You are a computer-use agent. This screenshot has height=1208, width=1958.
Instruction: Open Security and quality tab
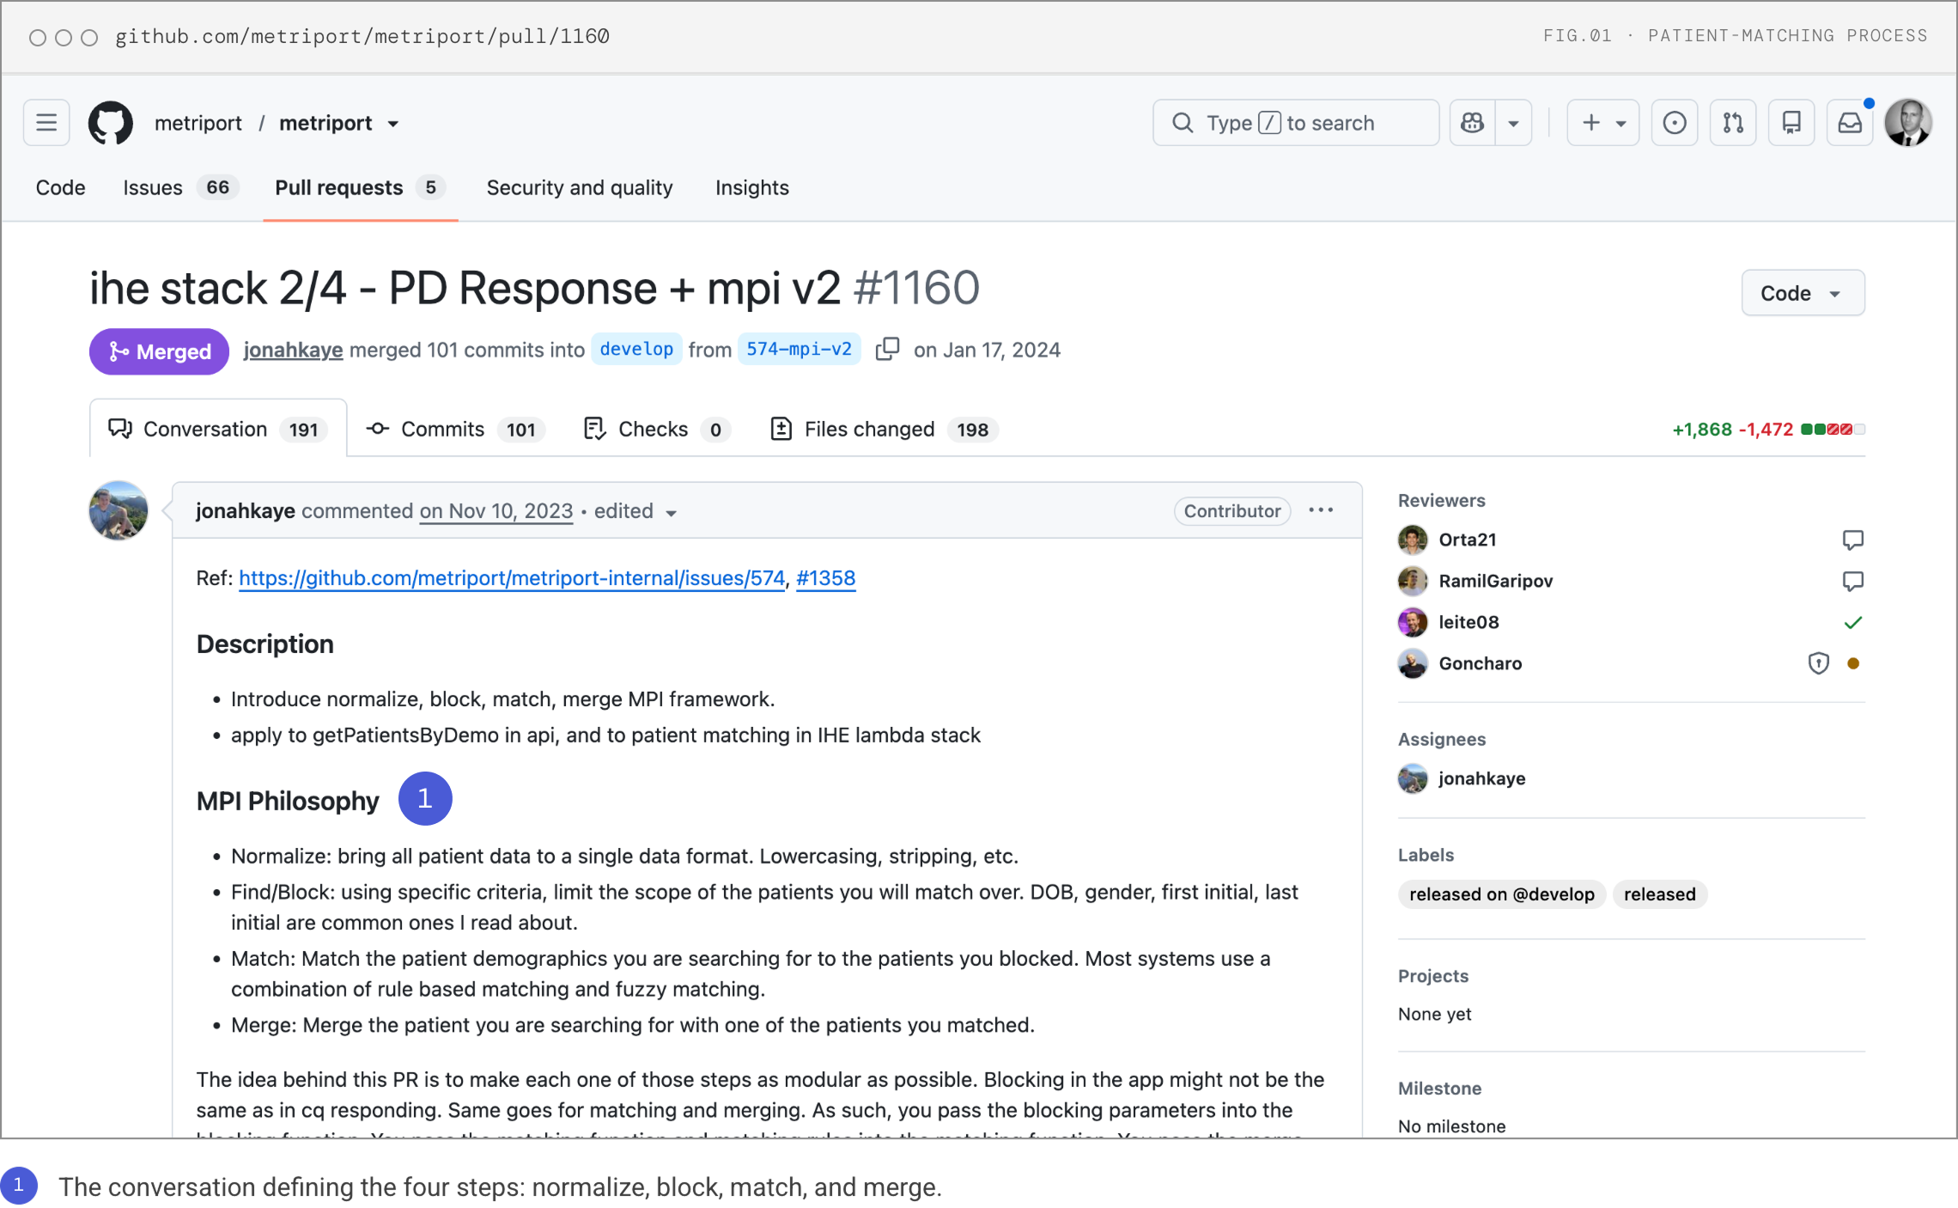pyautogui.click(x=580, y=187)
